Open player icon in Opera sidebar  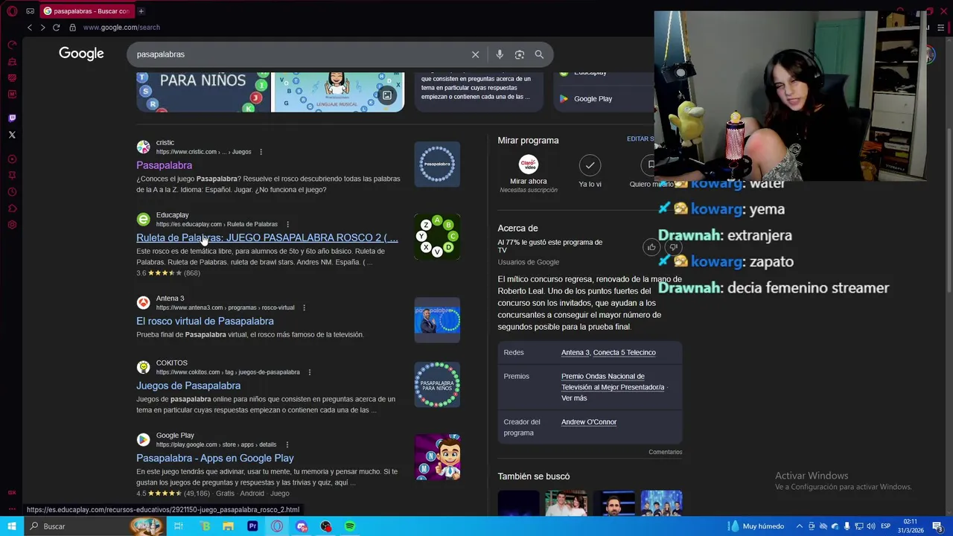pyautogui.click(x=12, y=159)
